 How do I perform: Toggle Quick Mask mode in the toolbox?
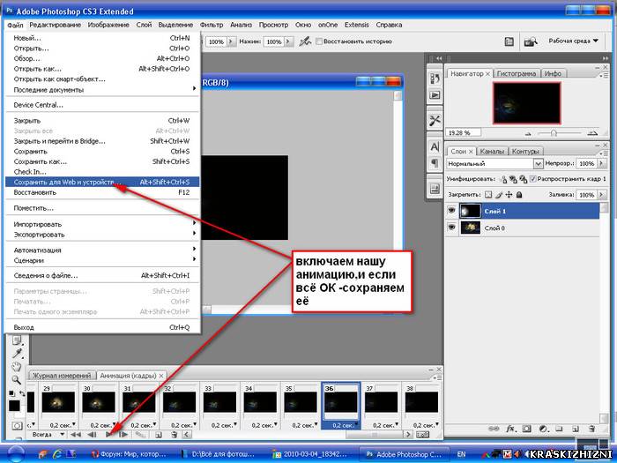pos(17,426)
